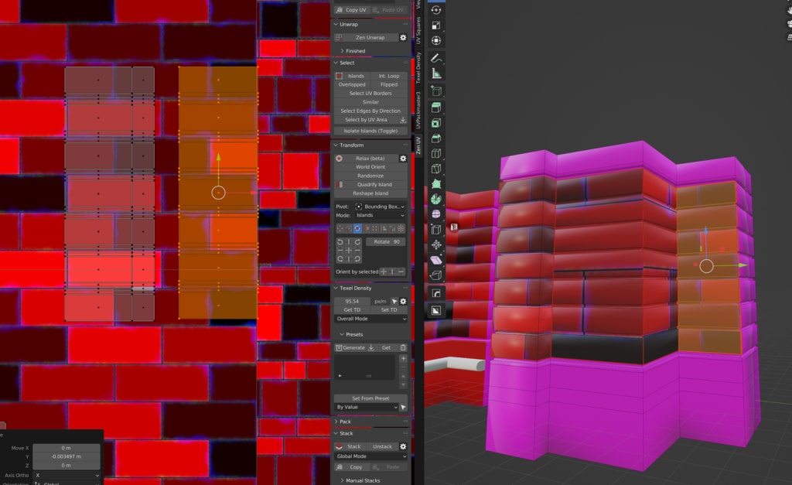Select the Rotate tool in 3D toolbar
792x485 pixels.
coord(436,10)
